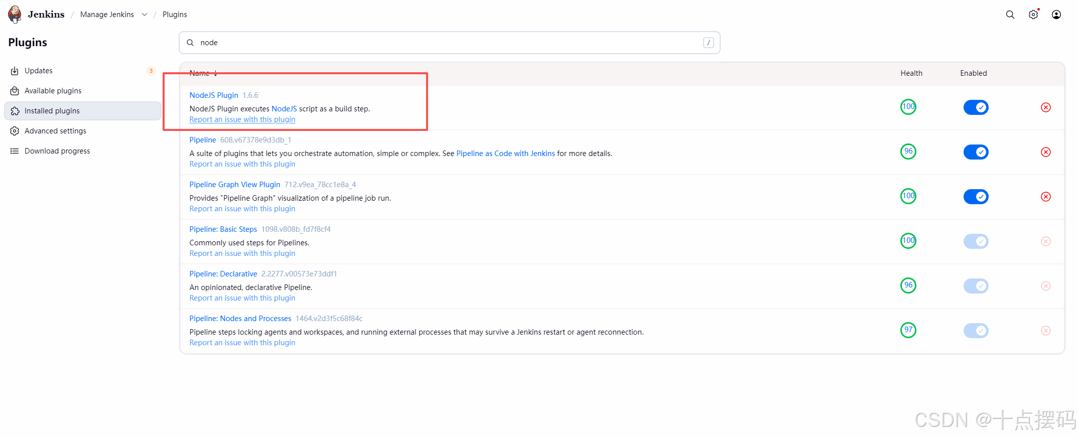Report an issue with NodeJS Plugin
This screenshot has height=438, width=1078.
click(242, 119)
